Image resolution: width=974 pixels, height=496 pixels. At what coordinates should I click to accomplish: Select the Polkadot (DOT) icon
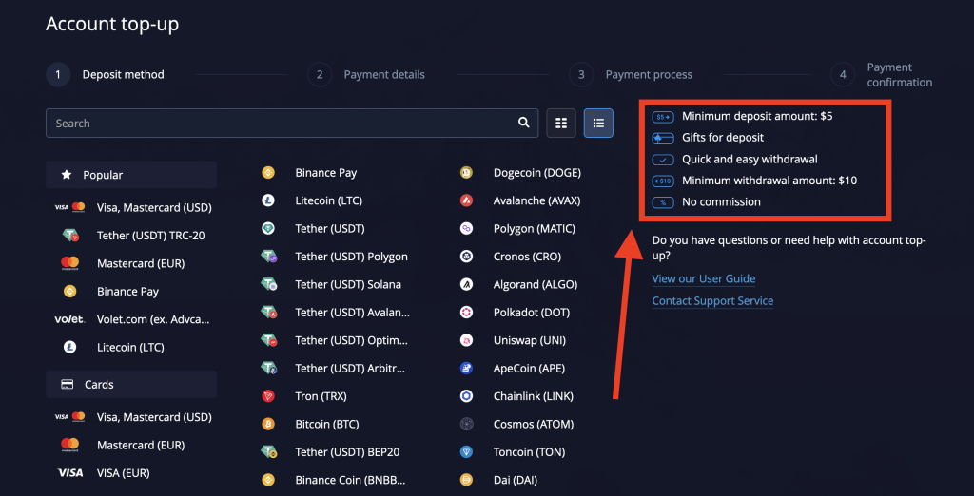point(466,313)
